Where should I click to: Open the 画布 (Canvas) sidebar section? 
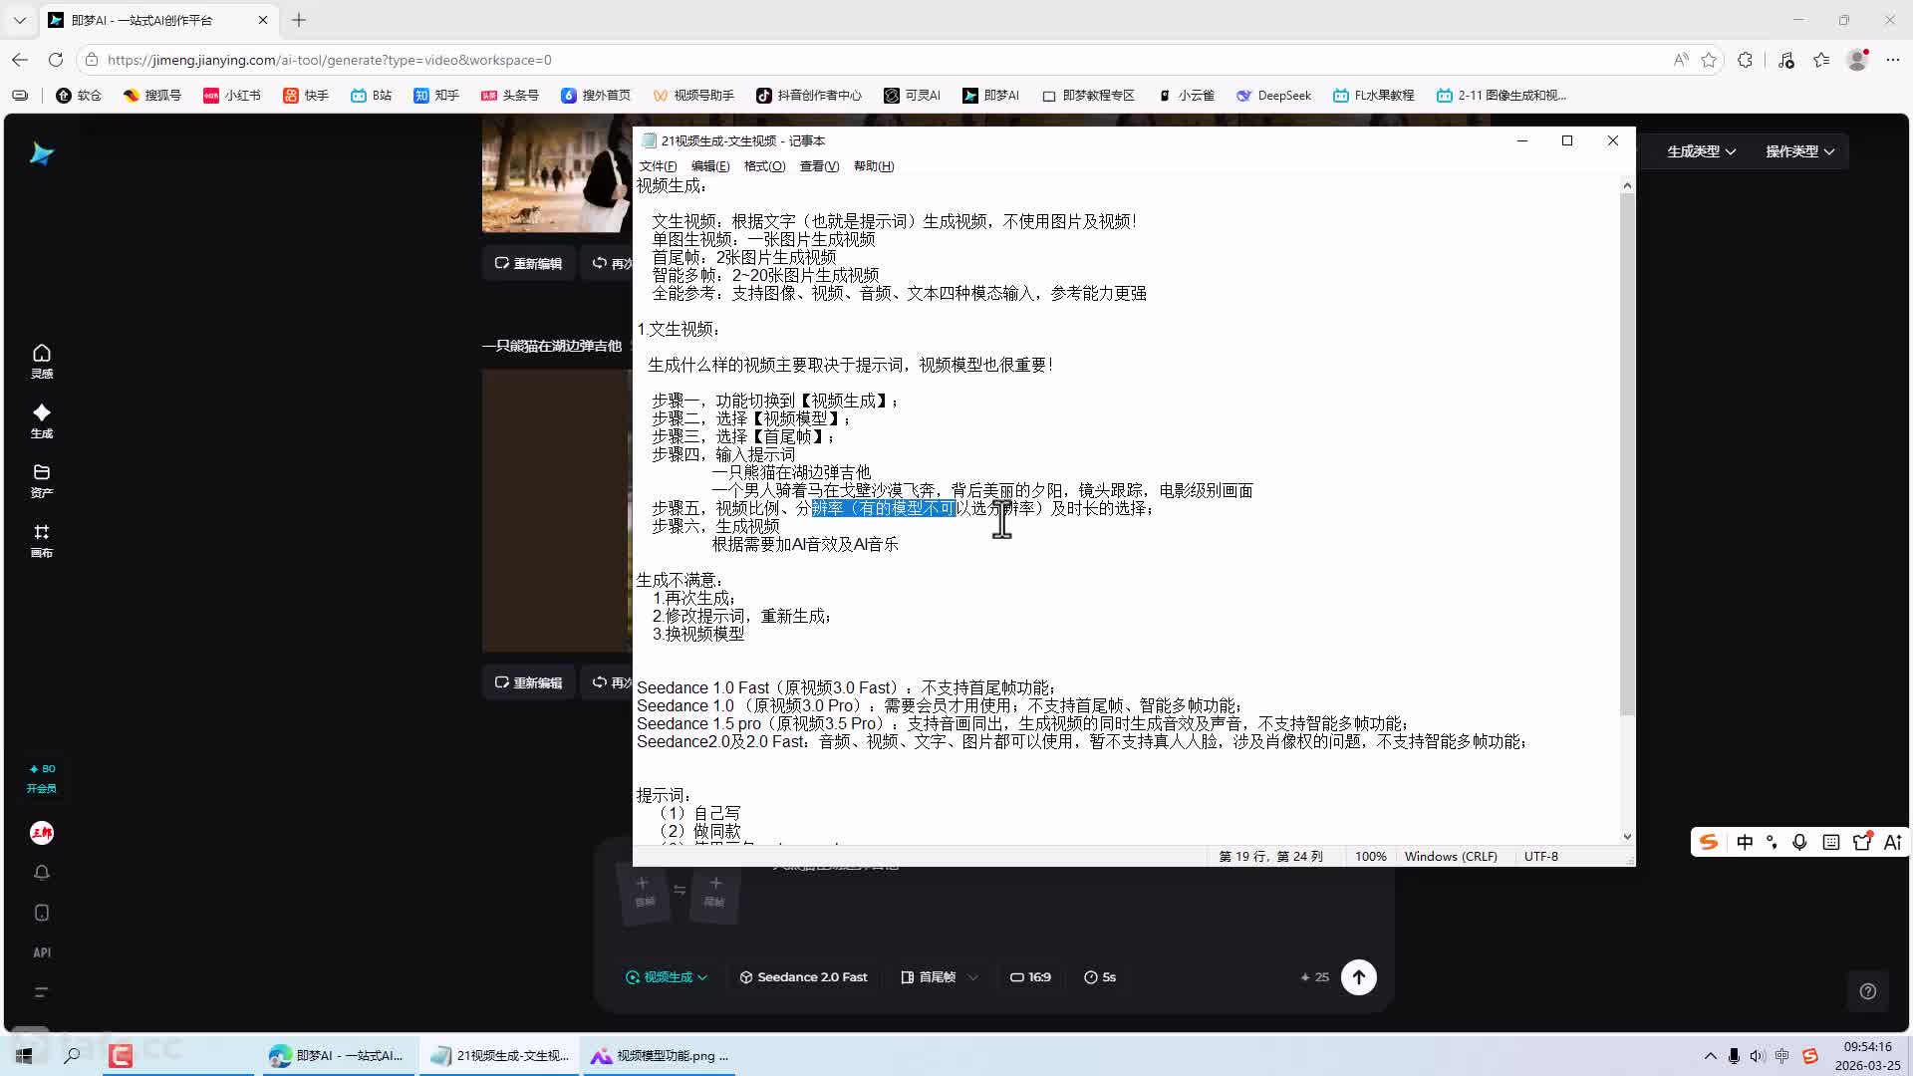[x=41, y=540]
